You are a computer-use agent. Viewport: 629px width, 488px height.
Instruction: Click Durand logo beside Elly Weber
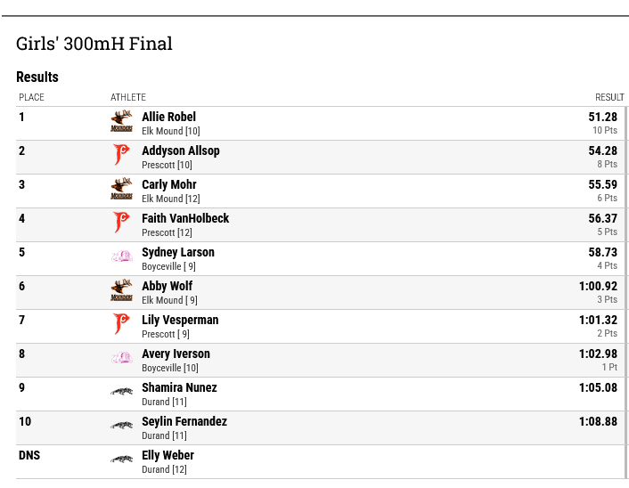(121, 460)
